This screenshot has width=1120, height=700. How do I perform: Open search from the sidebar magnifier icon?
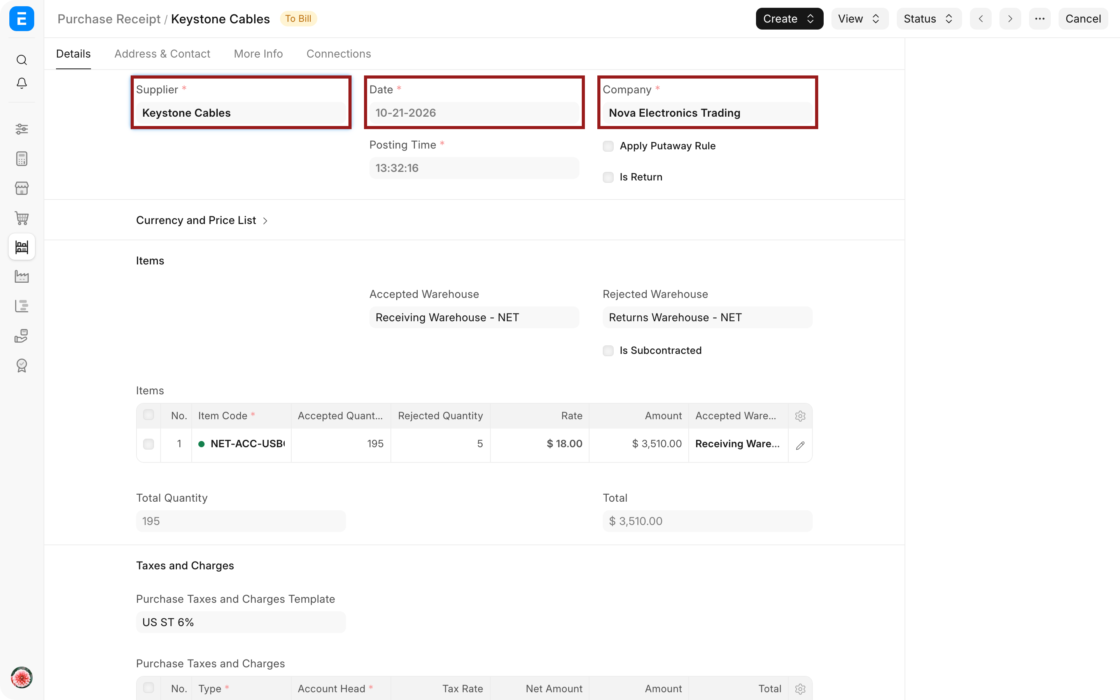pyautogui.click(x=22, y=60)
